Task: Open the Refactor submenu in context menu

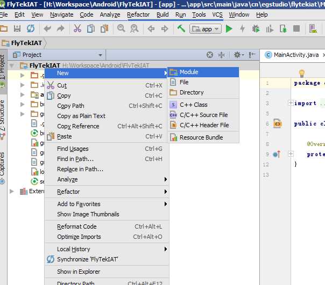Action: (x=107, y=192)
